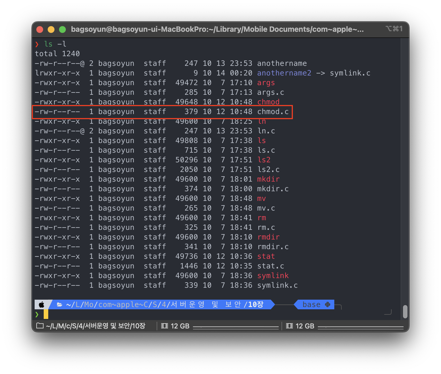Click the chmod.c file name
The width and height of the screenshot is (441, 374).
273,112
